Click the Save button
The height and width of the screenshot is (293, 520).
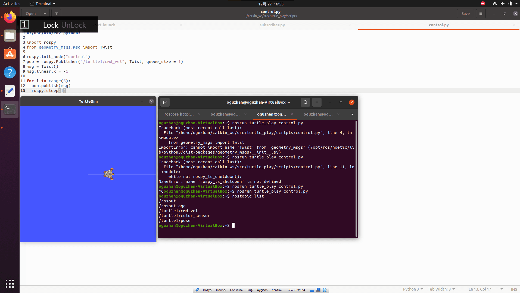(465, 14)
